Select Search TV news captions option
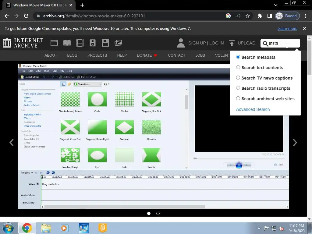The height and width of the screenshot is (234, 312). [238, 78]
